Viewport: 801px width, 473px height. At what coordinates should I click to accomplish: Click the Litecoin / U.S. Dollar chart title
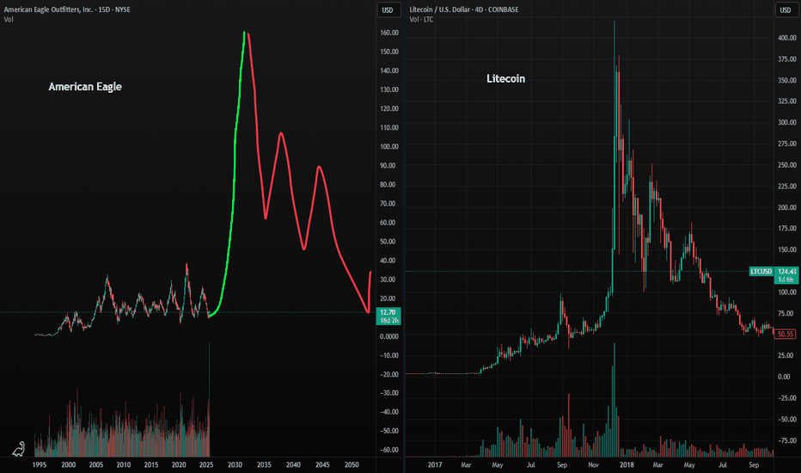pyautogui.click(x=464, y=9)
